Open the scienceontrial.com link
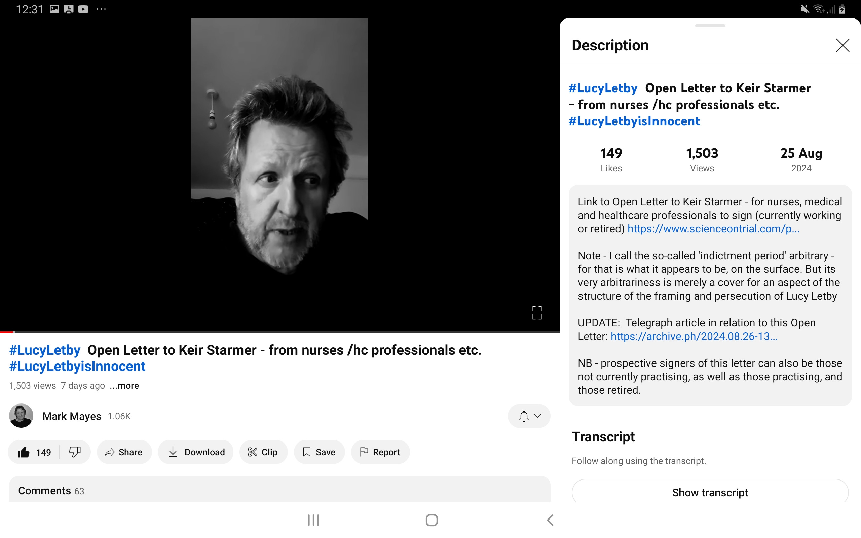 (x=713, y=228)
